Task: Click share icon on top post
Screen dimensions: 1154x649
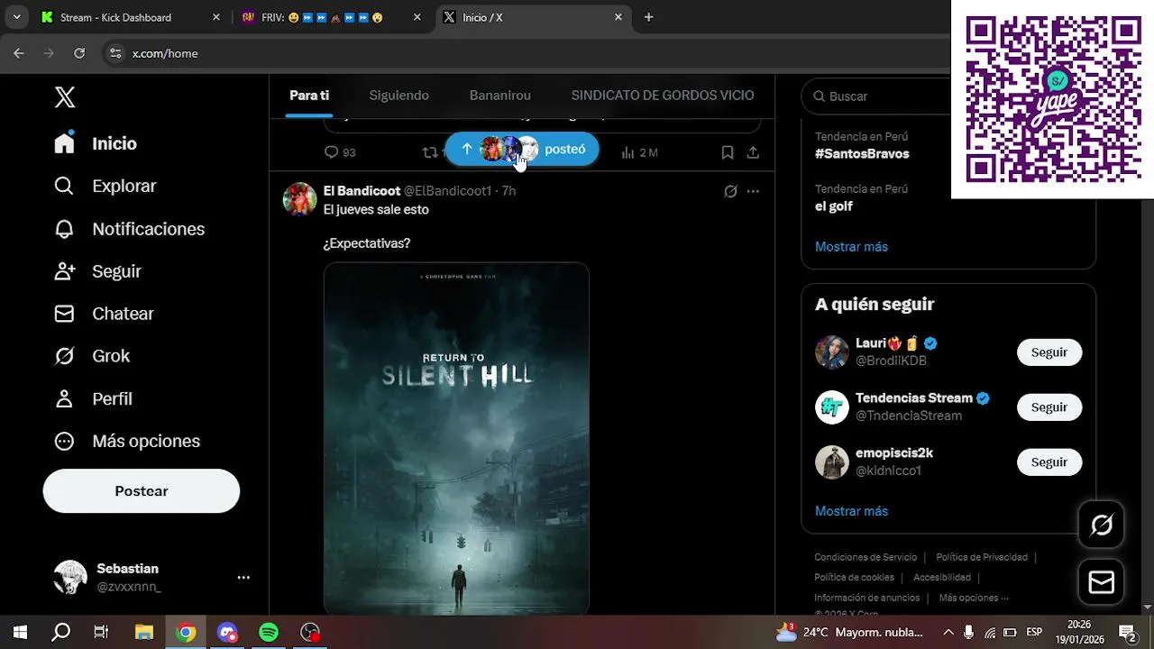Action: click(753, 152)
